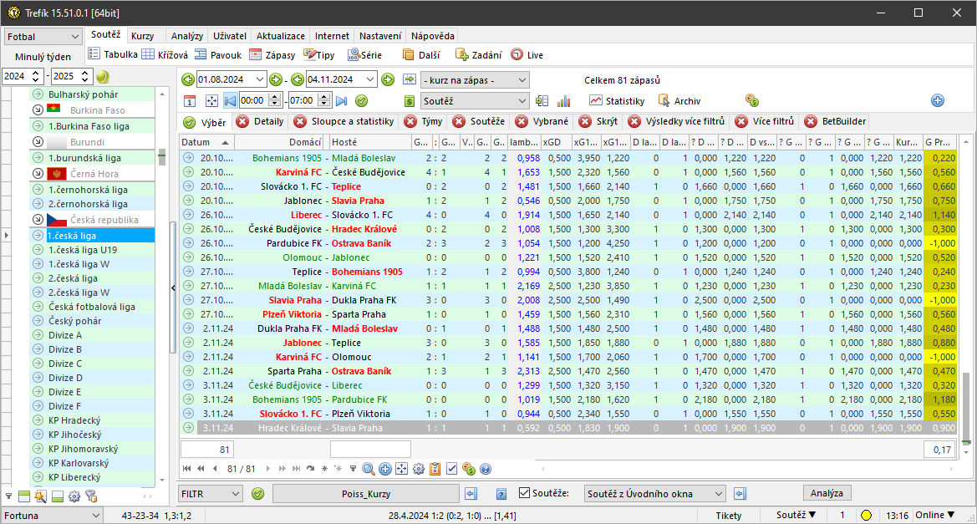
Task: Open the Zadání entry tool
Action: coord(479,55)
